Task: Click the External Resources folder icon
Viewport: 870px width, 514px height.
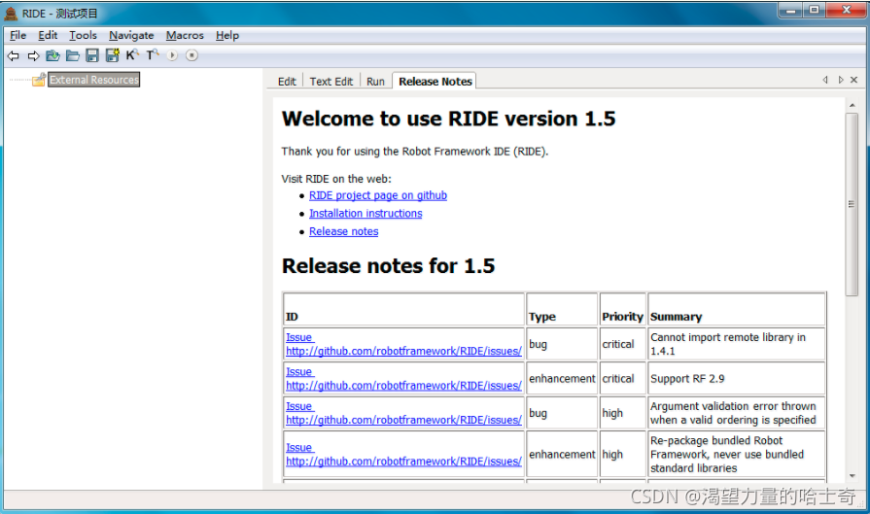Action: (38, 80)
